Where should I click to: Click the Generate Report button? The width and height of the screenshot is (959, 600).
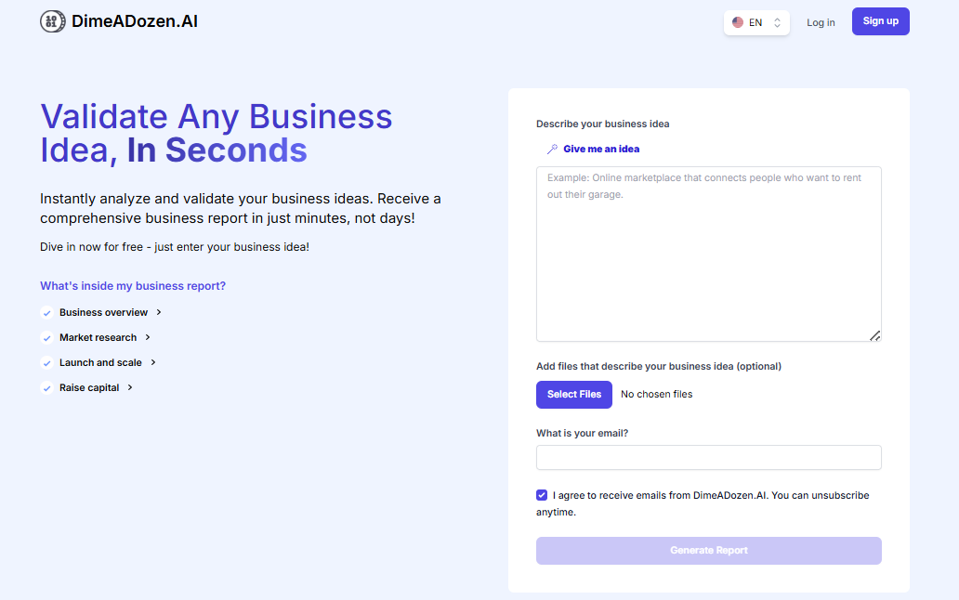point(709,551)
